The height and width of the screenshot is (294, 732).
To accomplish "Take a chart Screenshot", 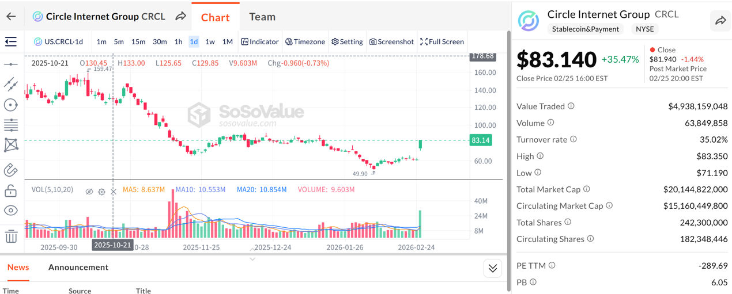I will pos(391,41).
